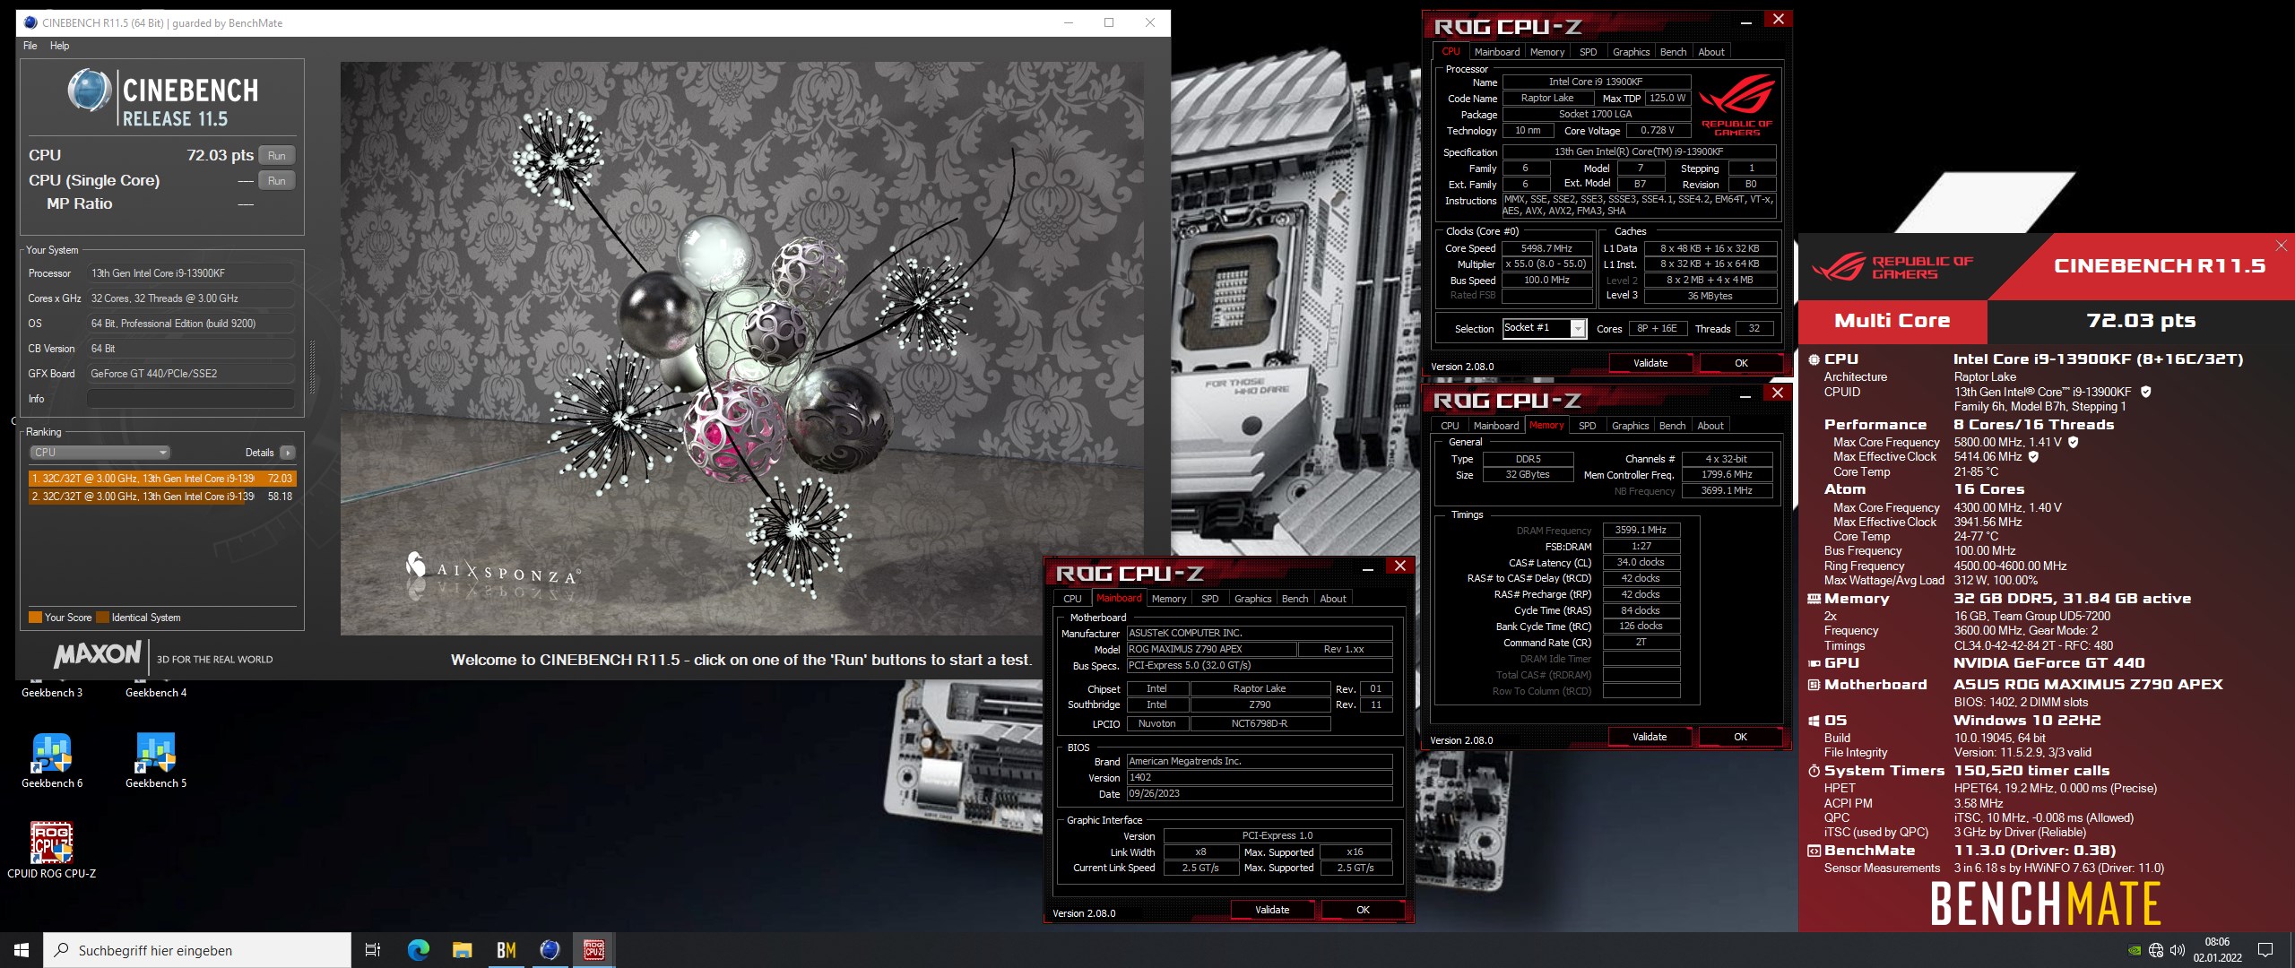This screenshot has height=968, width=2295.
Task: Click verified shield next to CPUID value
Action: click(2145, 392)
